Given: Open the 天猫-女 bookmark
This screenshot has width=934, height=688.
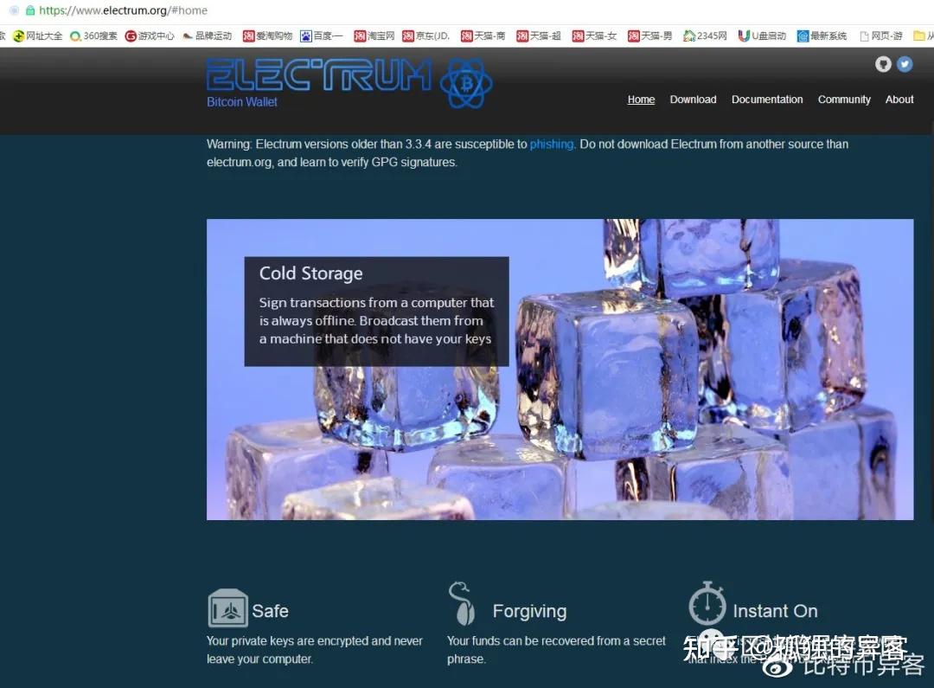Looking at the screenshot, I should [x=594, y=35].
